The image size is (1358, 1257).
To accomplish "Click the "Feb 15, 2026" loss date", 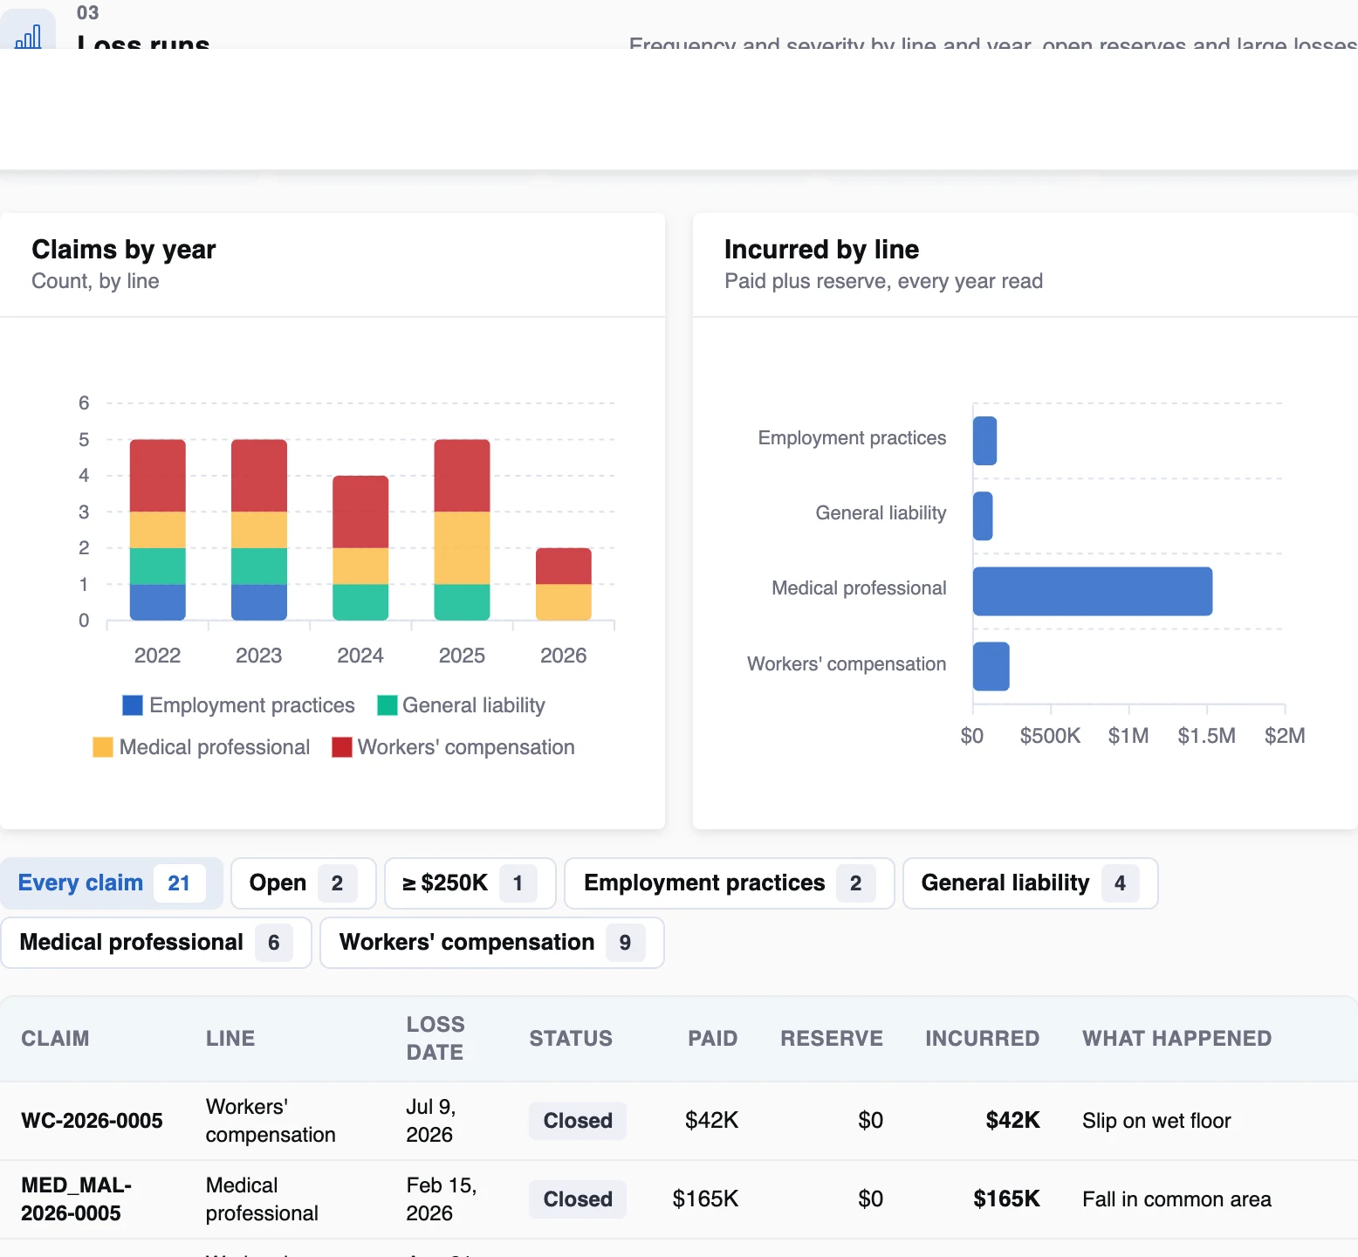I will (442, 1199).
